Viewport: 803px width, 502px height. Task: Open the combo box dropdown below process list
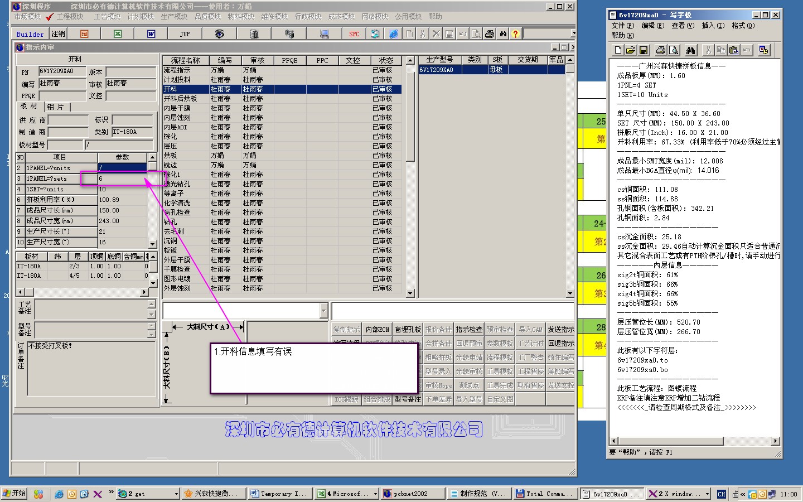[324, 311]
